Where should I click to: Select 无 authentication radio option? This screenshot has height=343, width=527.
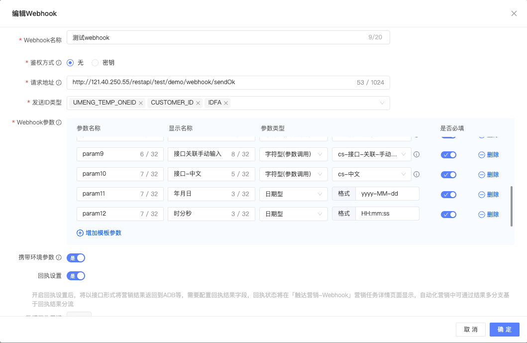(x=70, y=63)
